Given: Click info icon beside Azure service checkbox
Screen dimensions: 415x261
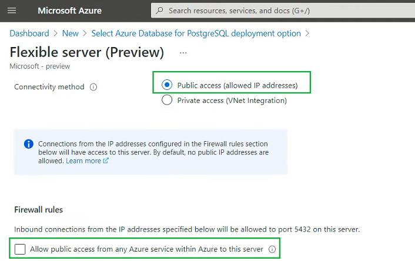Looking at the screenshot, I should (x=272, y=249).
